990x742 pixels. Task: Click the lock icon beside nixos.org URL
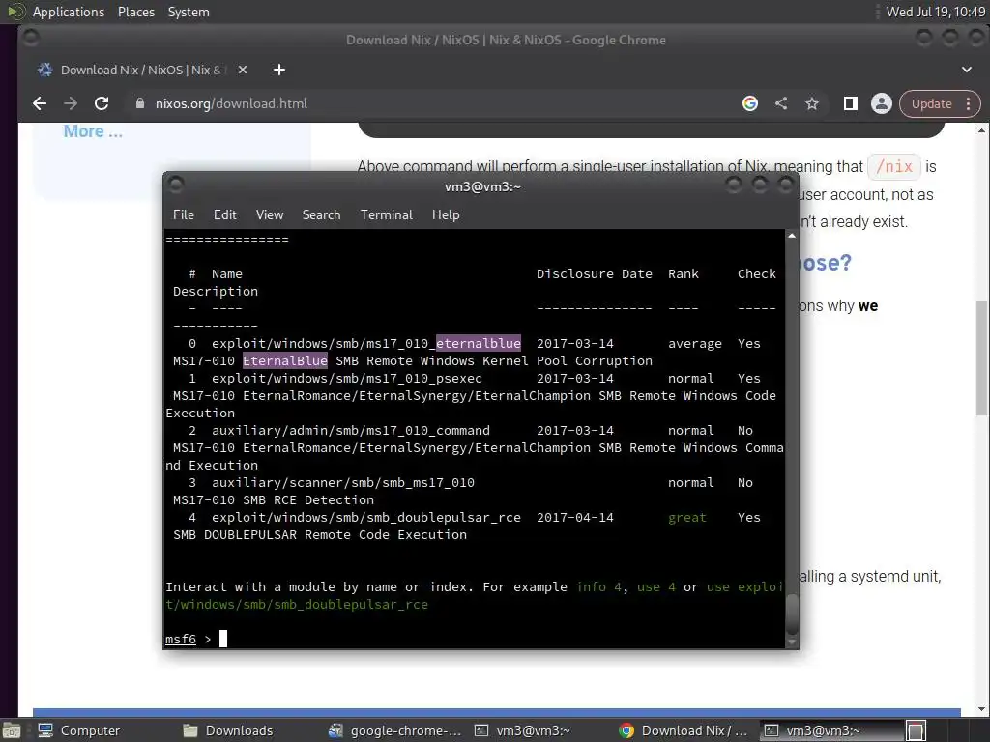(x=140, y=103)
